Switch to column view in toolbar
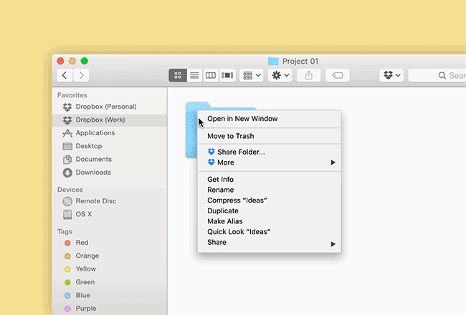This screenshot has width=466, height=315. (211, 75)
